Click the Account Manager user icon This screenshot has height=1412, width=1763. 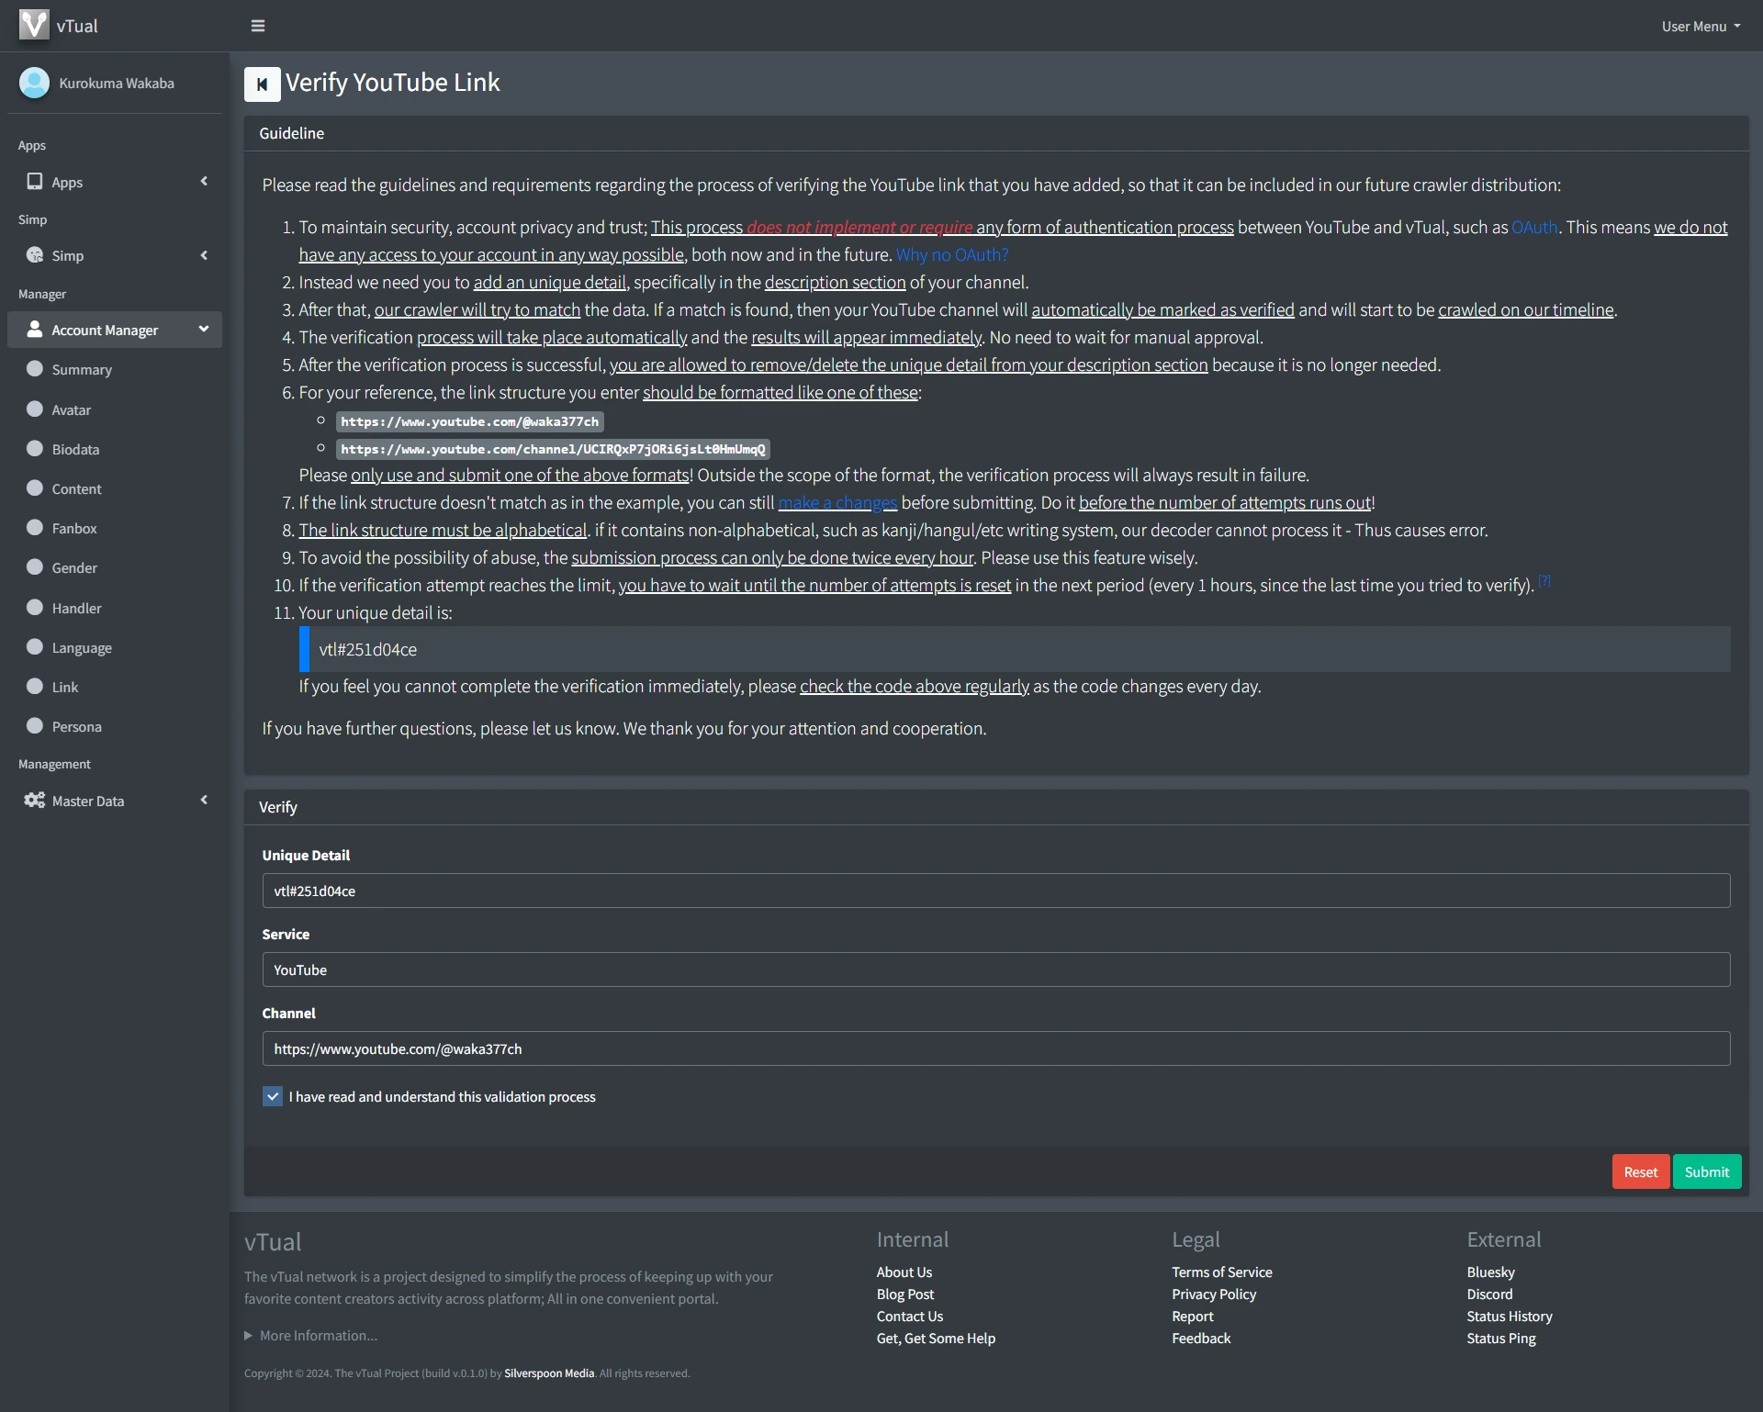coord(35,329)
